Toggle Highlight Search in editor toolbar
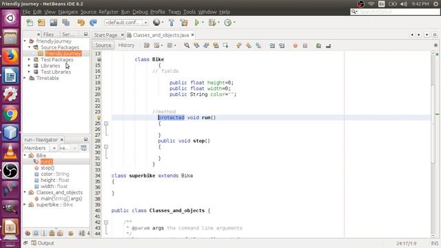The height and width of the screenshot is (248, 441). coord(216,45)
